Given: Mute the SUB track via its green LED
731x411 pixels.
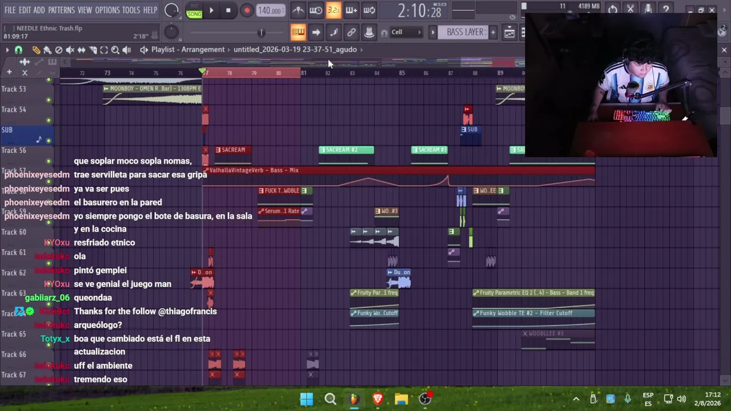Looking at the screenshot, I should tap(49, 140).
